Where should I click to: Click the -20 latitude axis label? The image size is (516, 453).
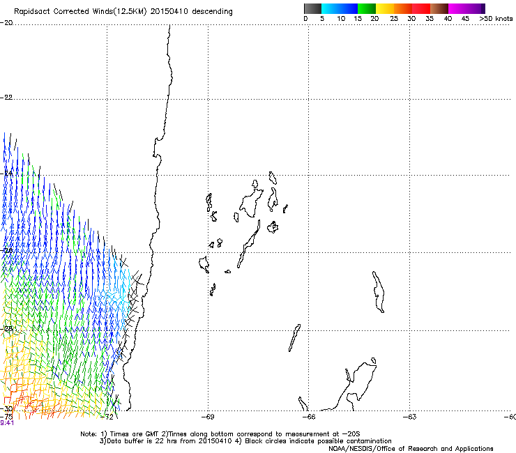coord(6,23)
